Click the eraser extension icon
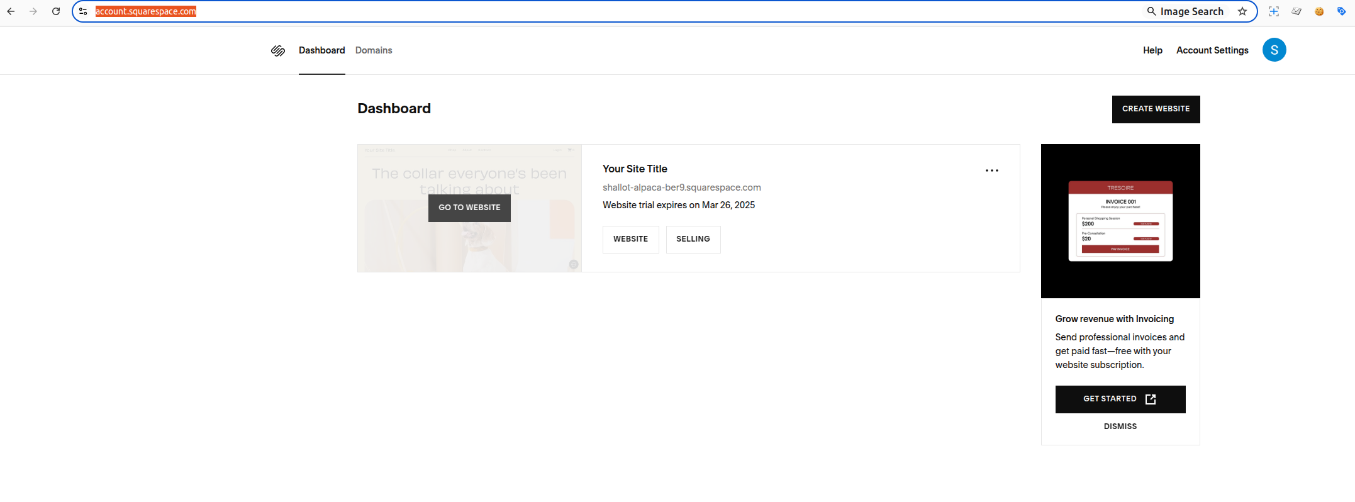Viewport: 1355px width, 502px height. pyautogui.click(x=1296, y=11)
